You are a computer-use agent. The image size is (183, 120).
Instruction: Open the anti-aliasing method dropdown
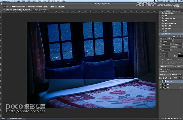(180, 66)
